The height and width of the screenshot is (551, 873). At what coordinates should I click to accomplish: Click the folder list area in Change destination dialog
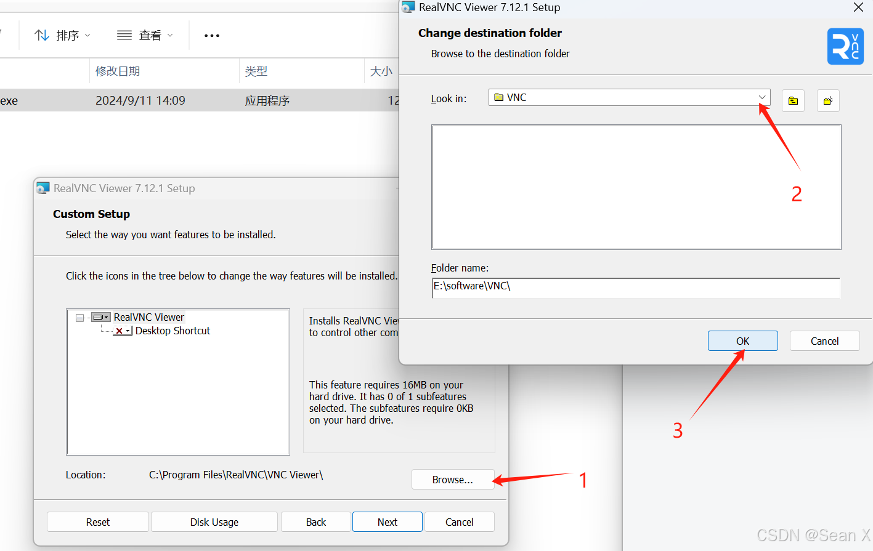(x=636, y=187)
